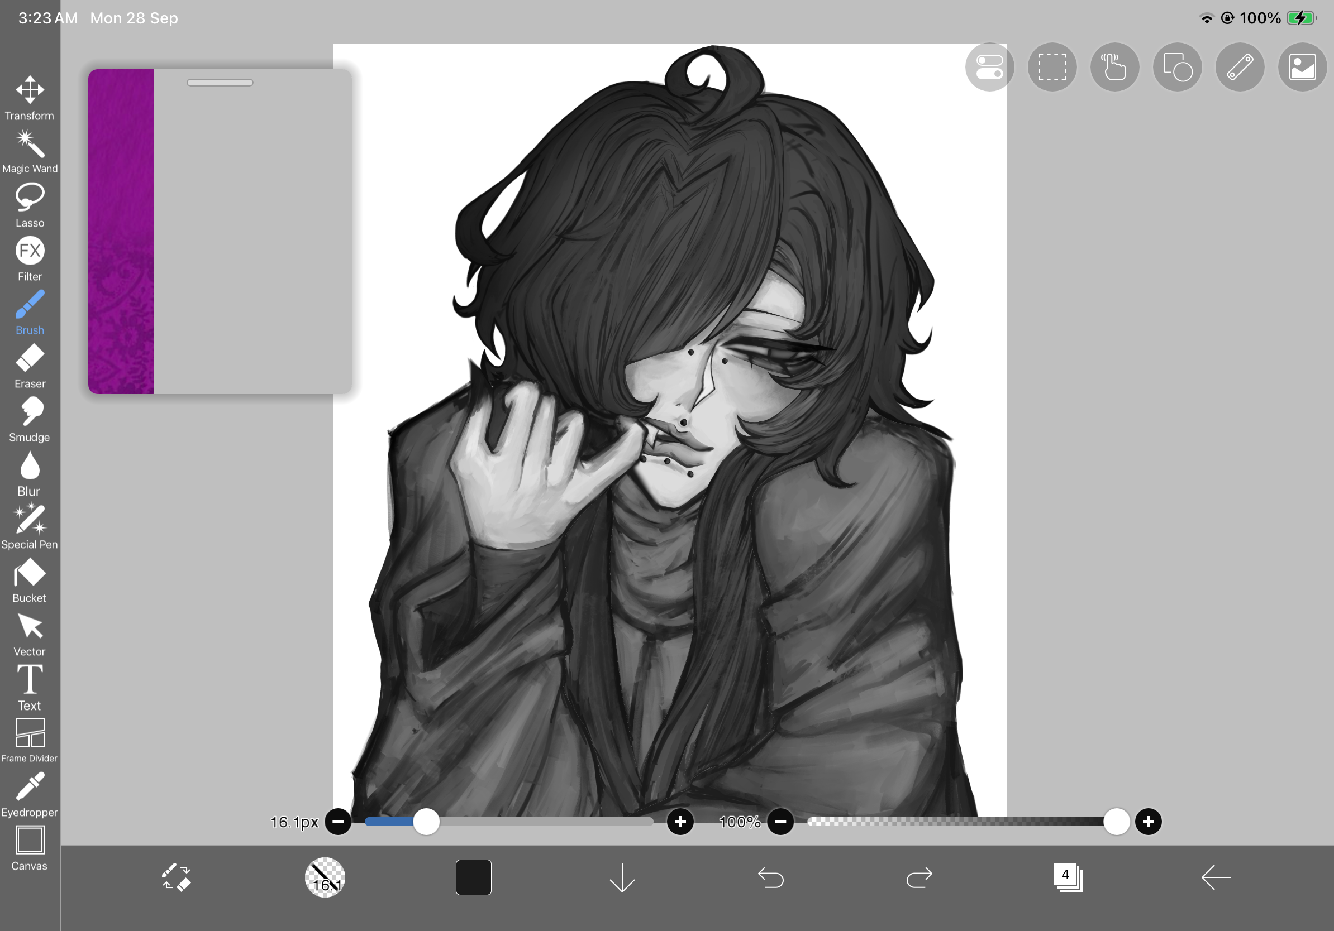This screenshot has height=931, width=1334.
Task: Collapse the tool bar with down arrow
Action: [622, 877]
